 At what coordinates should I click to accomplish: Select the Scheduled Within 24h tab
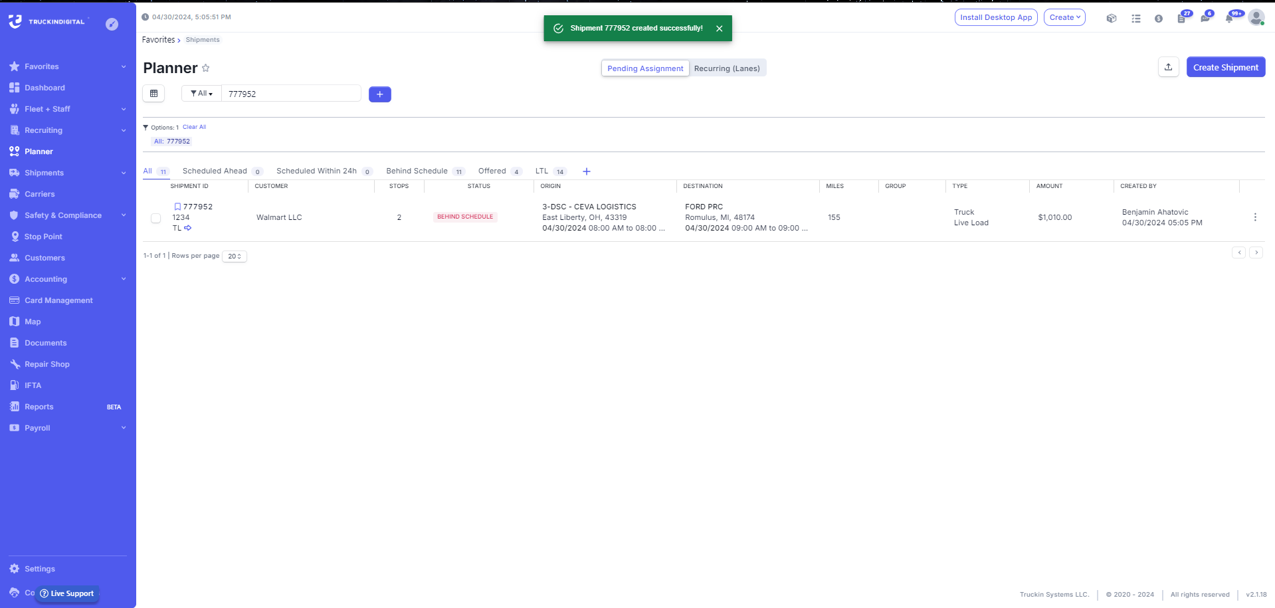(x=324, y=171)
